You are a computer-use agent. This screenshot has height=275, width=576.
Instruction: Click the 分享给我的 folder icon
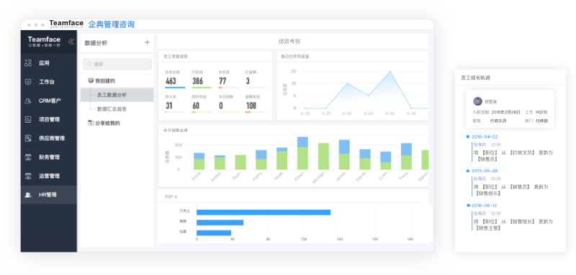click(91, 123)
